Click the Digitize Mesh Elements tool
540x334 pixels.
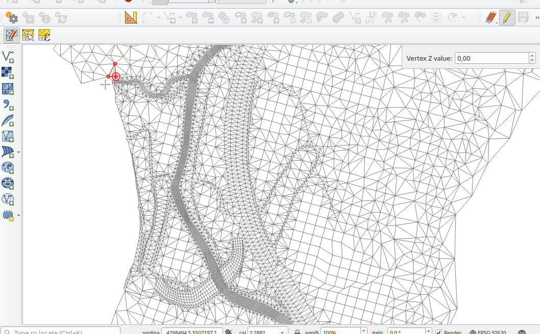point(12,35)
